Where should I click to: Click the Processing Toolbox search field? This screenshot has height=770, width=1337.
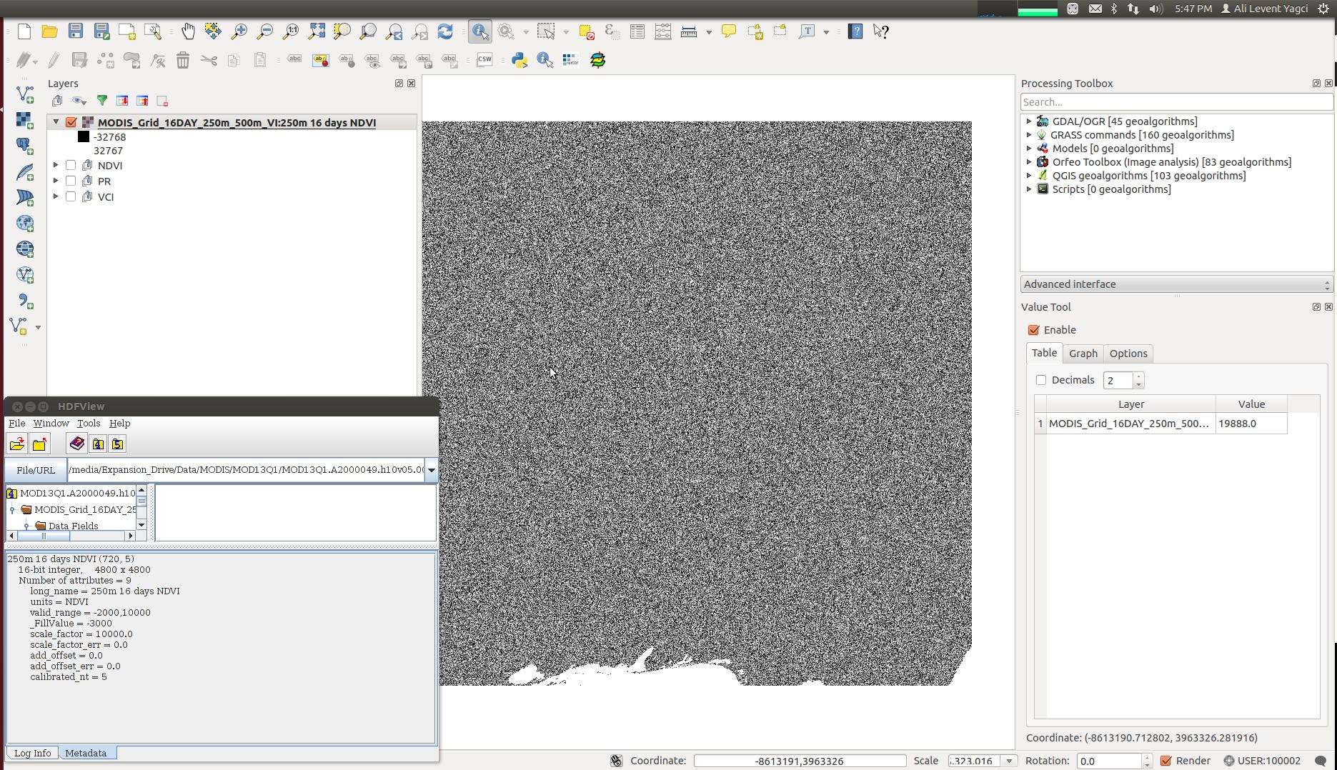point(1176,102)
